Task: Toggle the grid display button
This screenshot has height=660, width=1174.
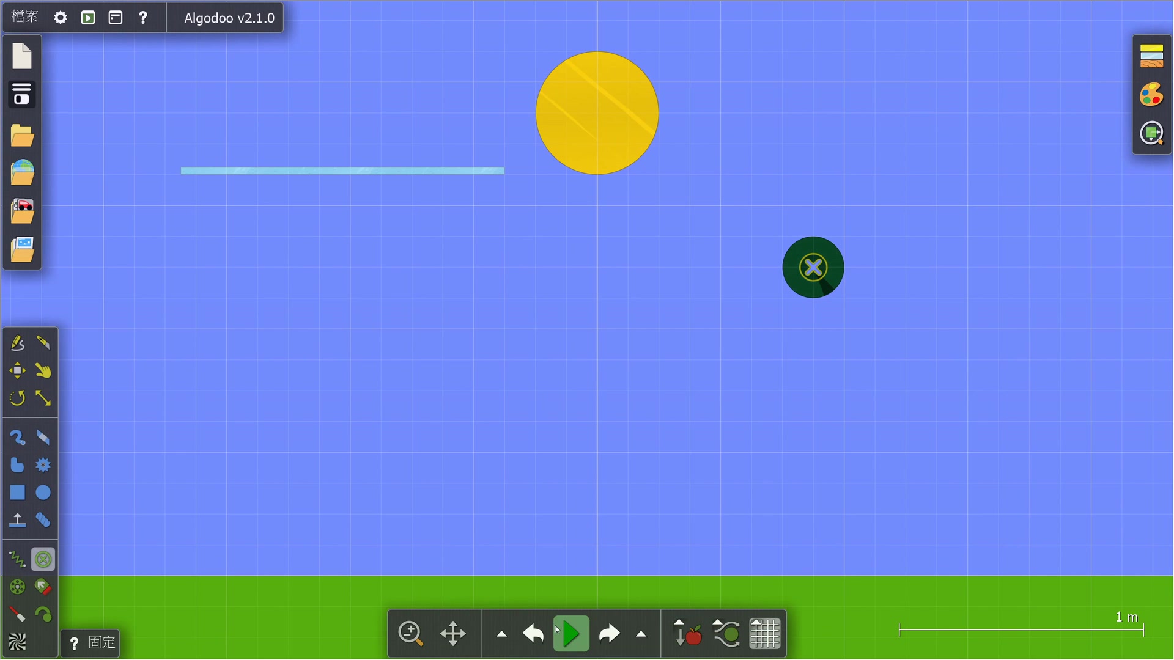Action: [765, 634]
